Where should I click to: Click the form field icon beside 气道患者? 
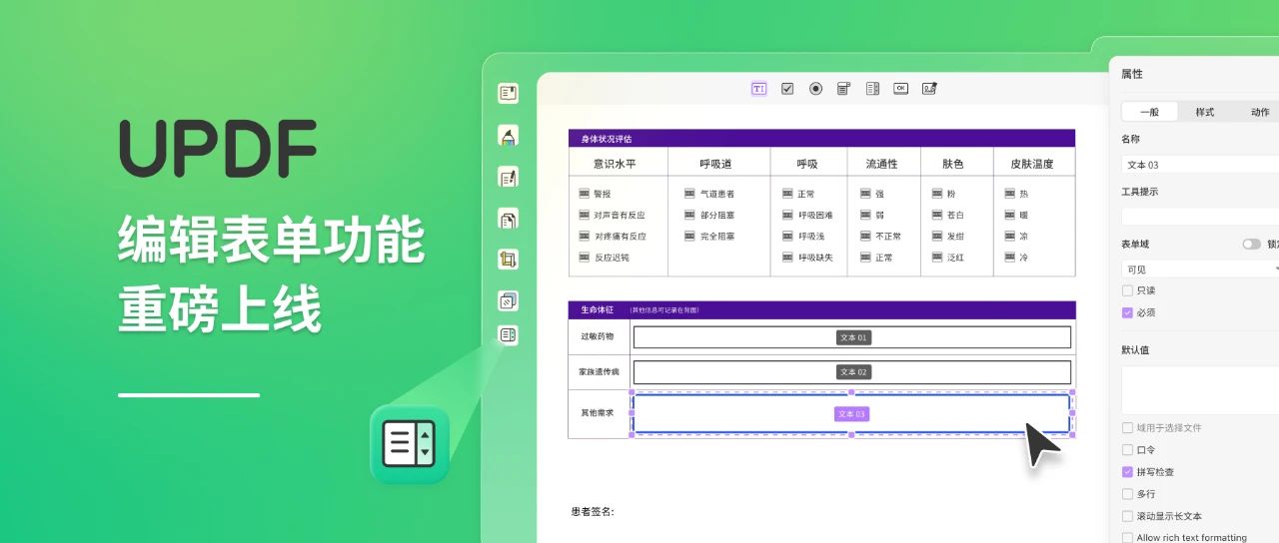click(x=689, y=194)
